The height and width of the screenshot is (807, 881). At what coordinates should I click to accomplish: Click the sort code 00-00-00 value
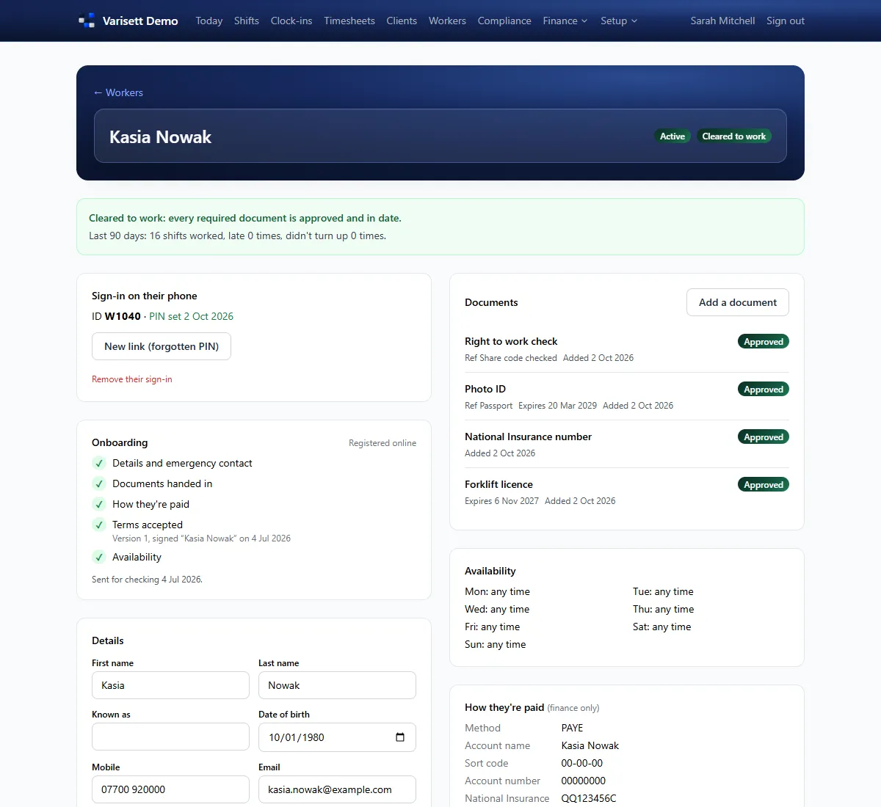[581, 763]
